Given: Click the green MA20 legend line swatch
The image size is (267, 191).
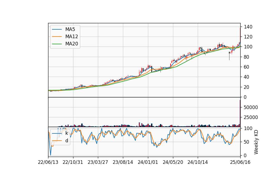Looking at the screenshot, I should (x=57, y=44).
